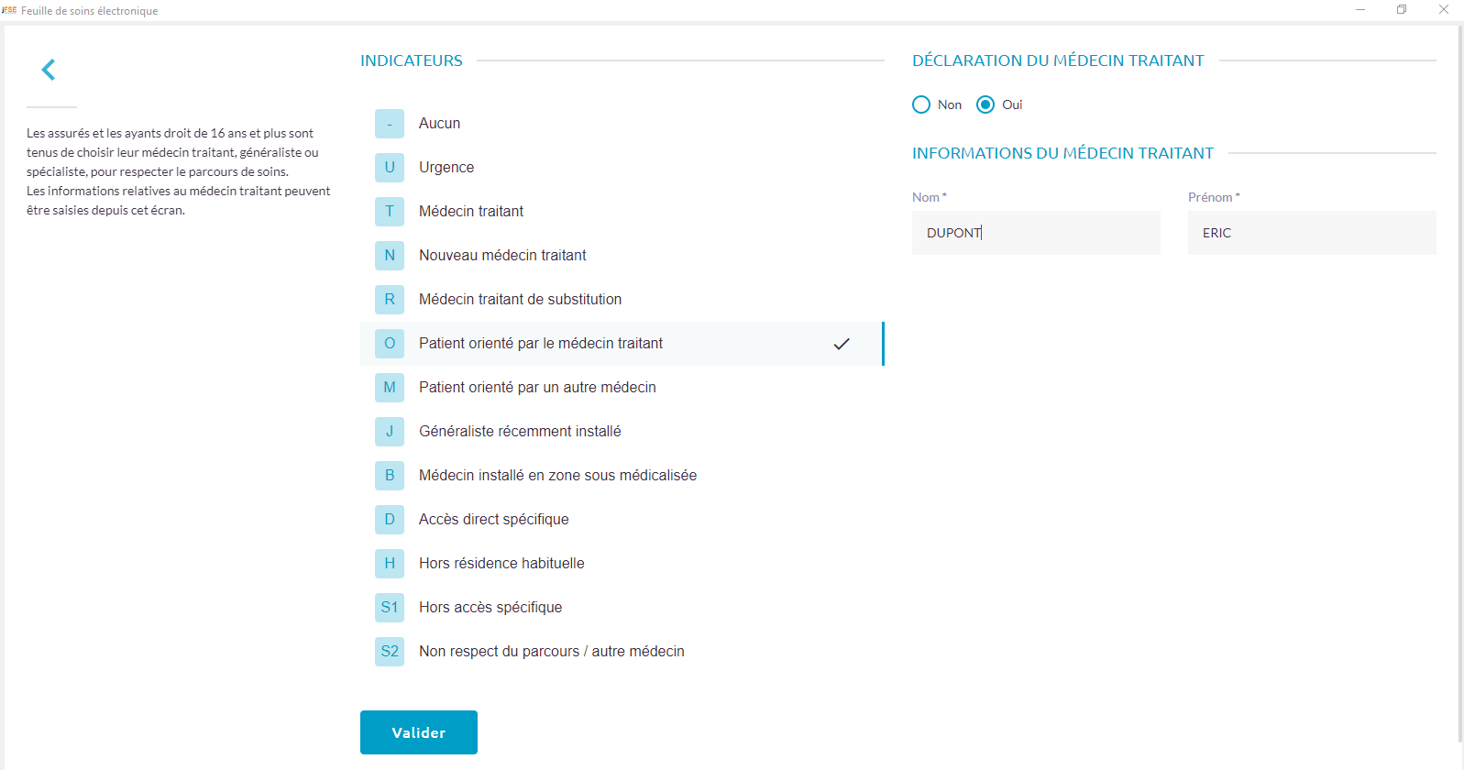This screenshot has height=770, width=1464.
Task: Click the 'U' Urgence indicator icon
Action: 390,168
